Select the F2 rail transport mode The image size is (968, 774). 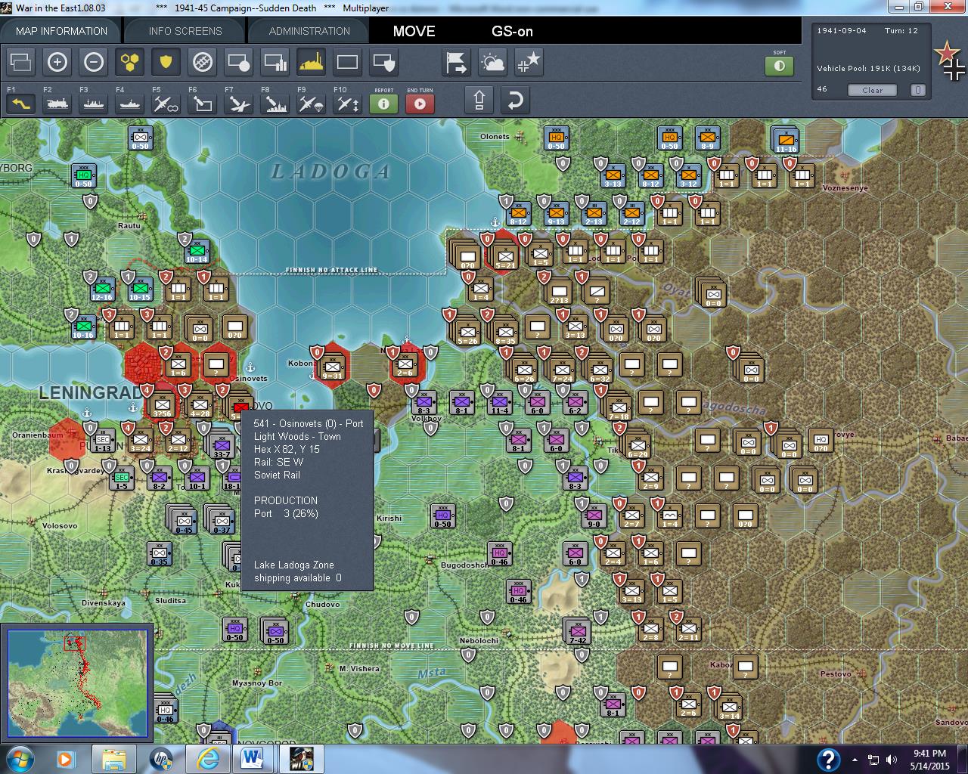coord(57,104)
